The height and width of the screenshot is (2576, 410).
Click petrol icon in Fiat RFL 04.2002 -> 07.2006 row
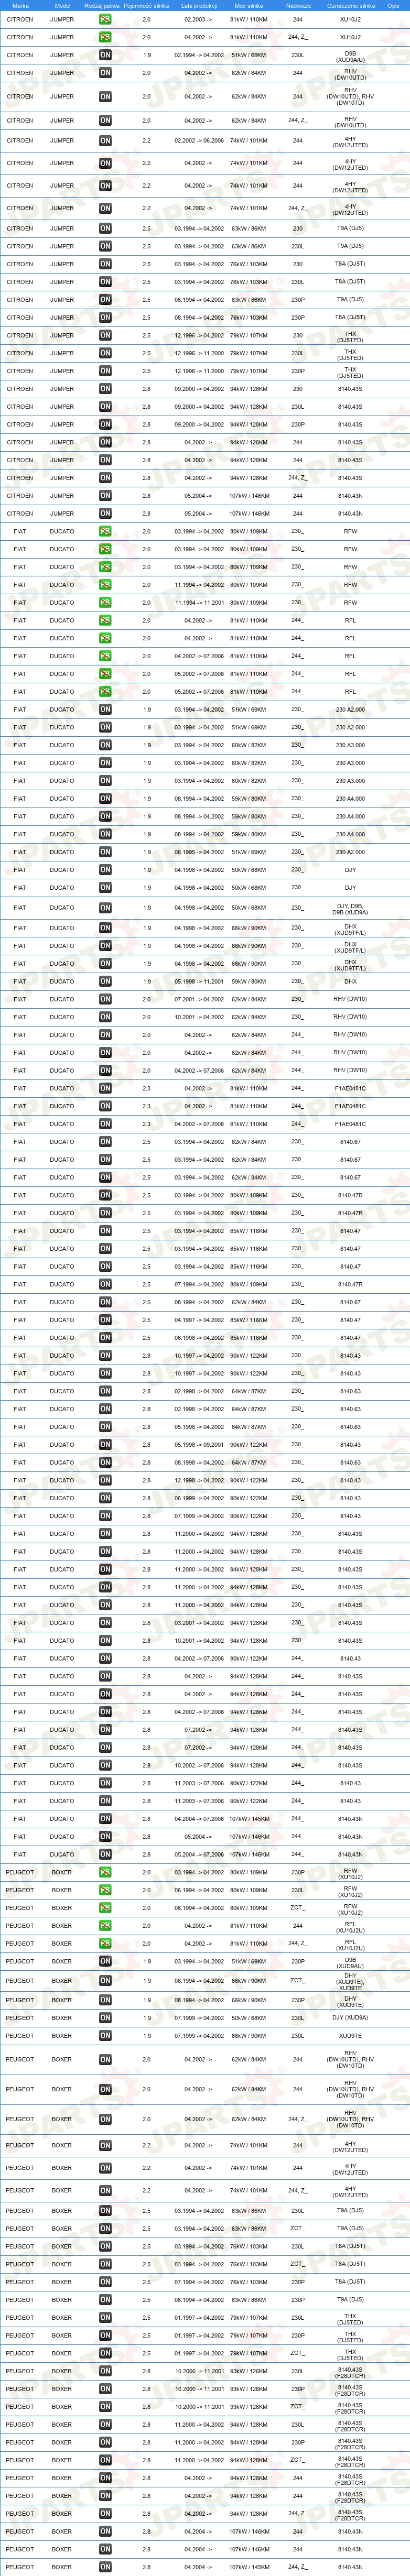[x=105, y=656]
